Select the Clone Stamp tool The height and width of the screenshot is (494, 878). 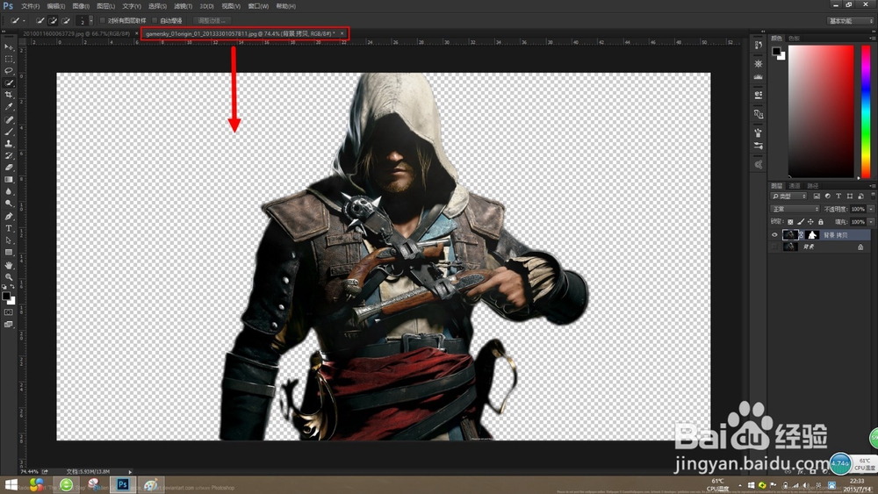coord(9,143)
